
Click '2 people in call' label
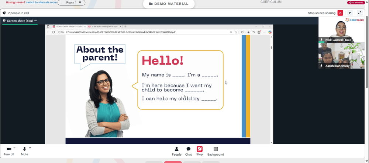click(x=18, y=13)
